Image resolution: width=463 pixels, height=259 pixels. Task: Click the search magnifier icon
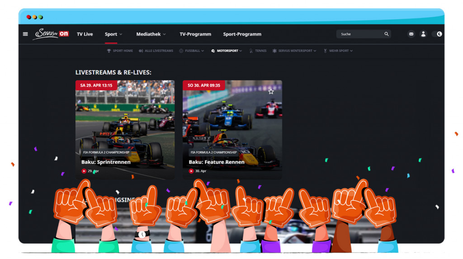coord(387,34)
